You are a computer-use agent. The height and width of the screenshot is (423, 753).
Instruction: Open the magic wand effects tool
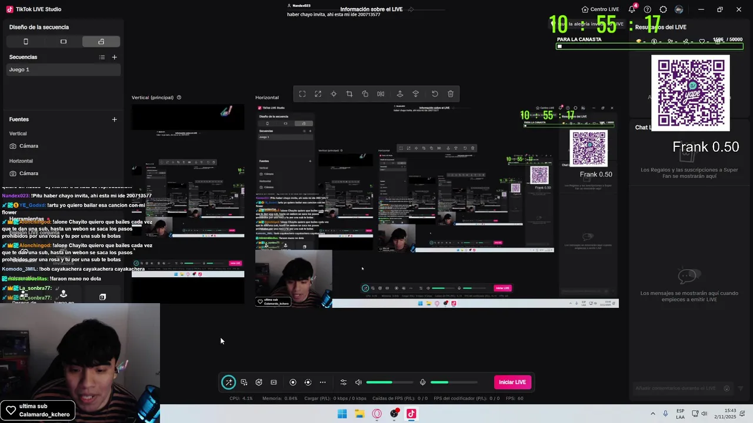click(228, 382)
